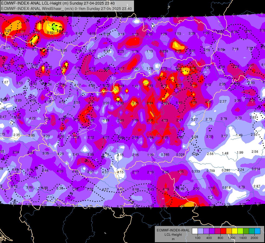
Task: Click the red legend swatch
Action: point(223,231)
